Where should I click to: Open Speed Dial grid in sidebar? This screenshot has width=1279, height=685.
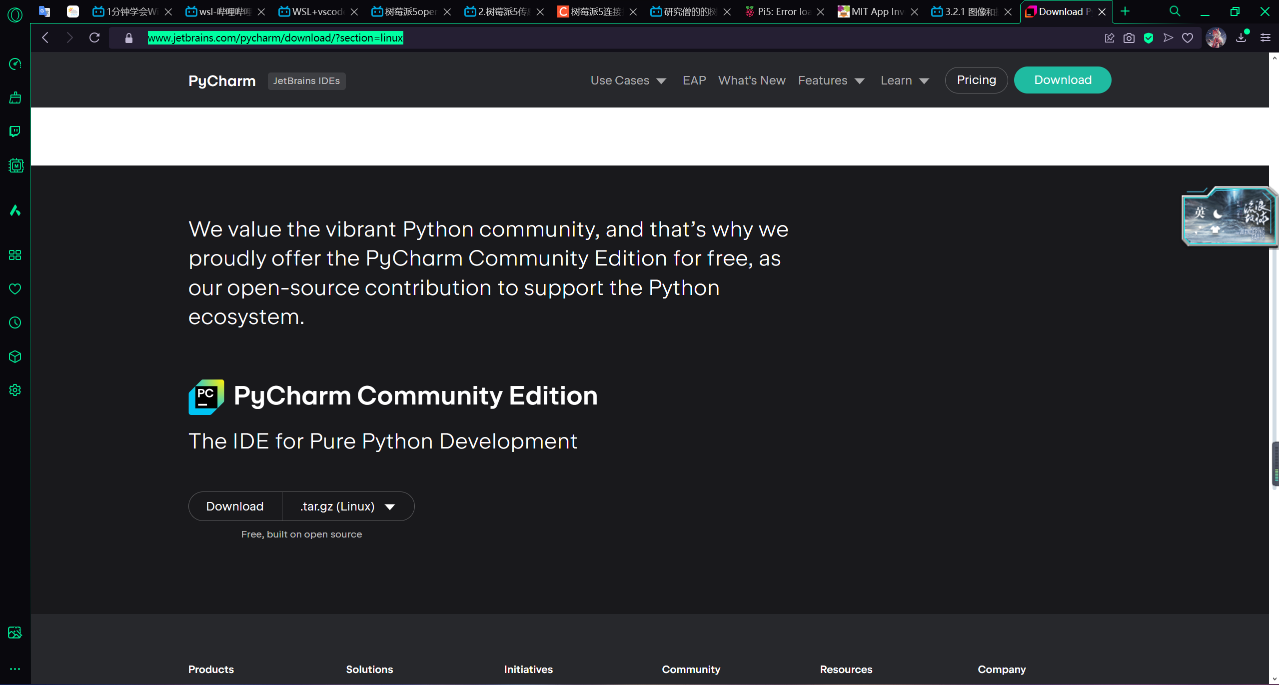tap(15, 255)
